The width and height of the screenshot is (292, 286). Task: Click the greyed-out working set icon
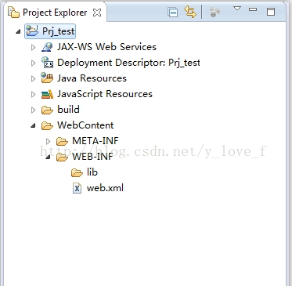(214, 12)
